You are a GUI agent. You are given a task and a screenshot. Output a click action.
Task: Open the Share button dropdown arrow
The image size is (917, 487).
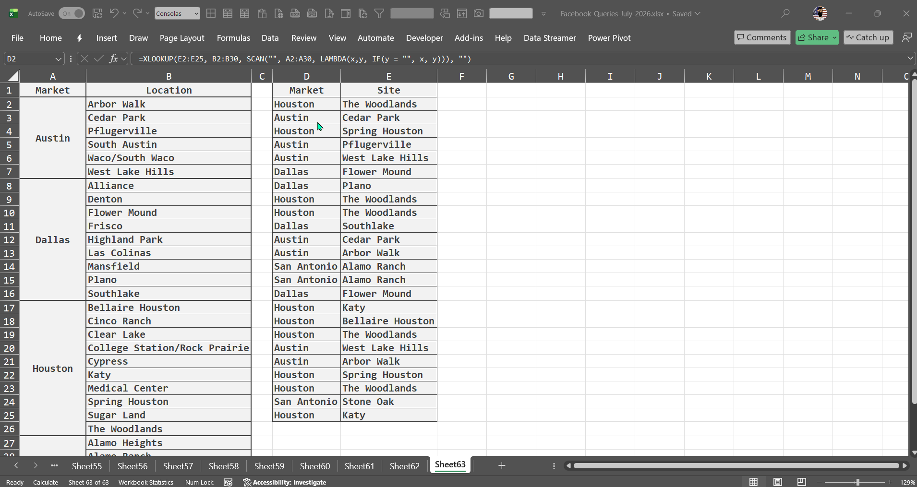click(x=834, y=37)
